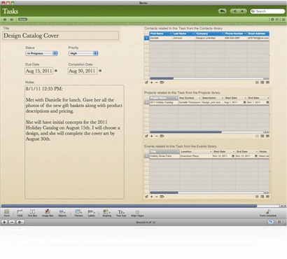Add related event with plus icon
This screenshot has width=287, height=259.
tap(151, 197)
